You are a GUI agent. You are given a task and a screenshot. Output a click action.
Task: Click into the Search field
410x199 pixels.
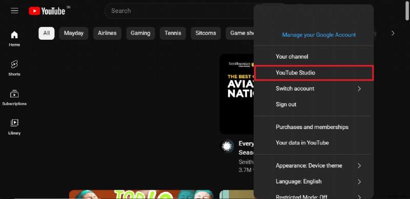point(179,11)
